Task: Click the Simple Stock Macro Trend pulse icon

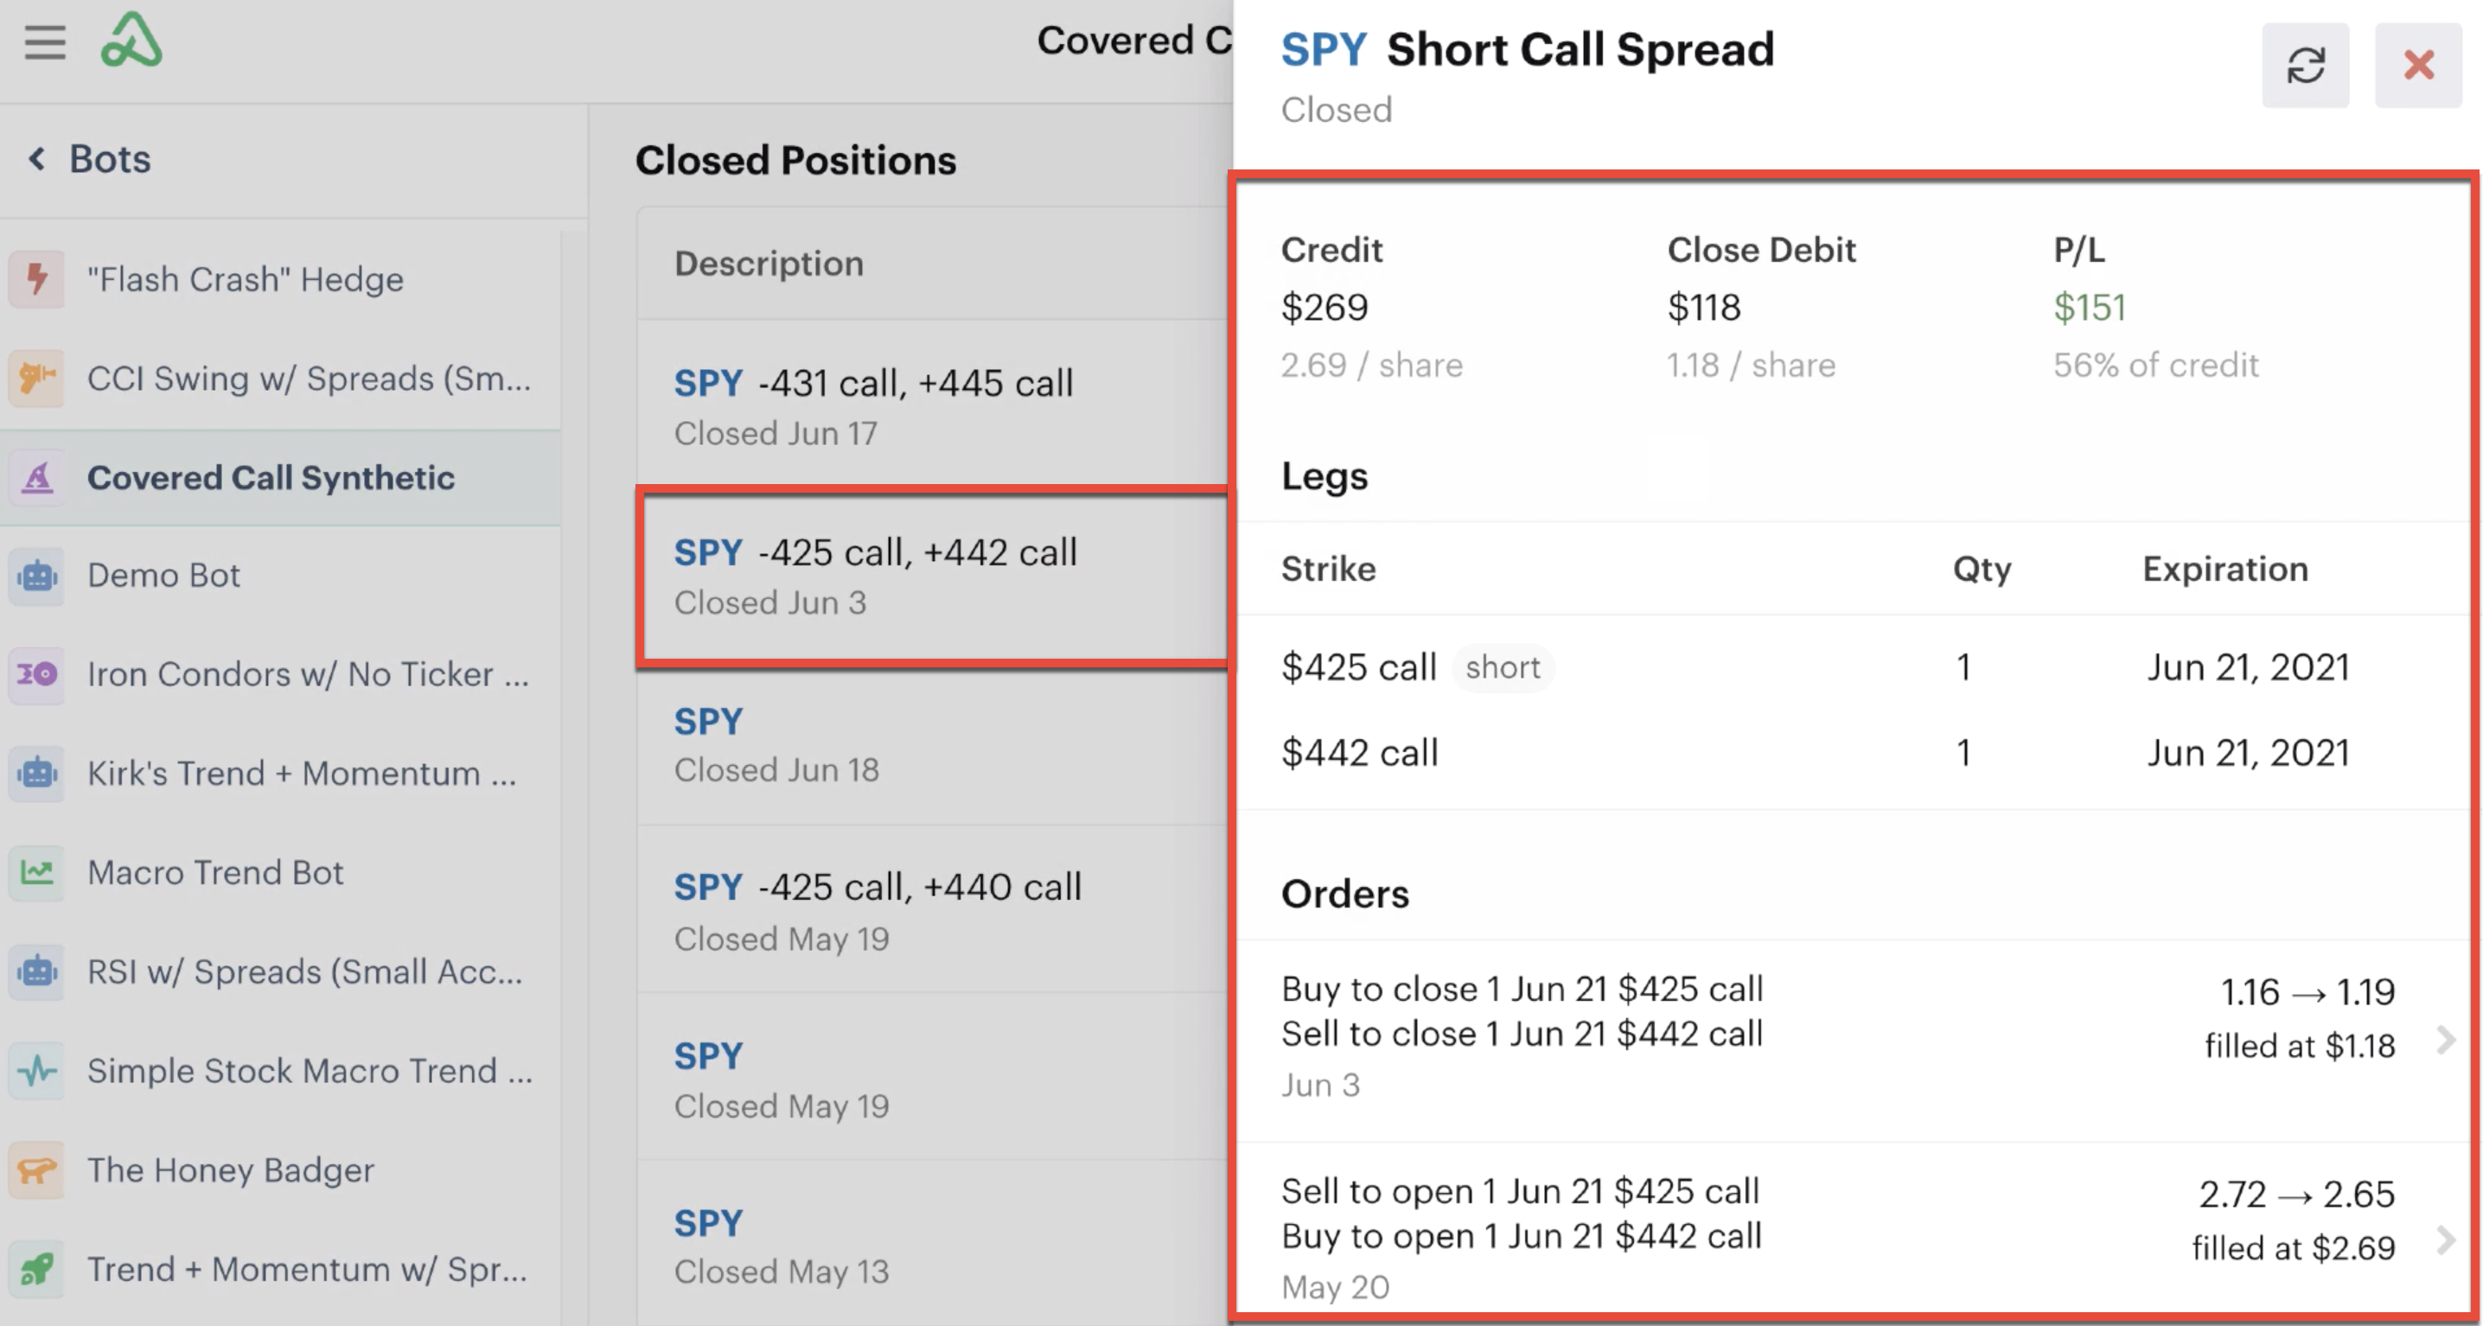Action: (36, 1072)
